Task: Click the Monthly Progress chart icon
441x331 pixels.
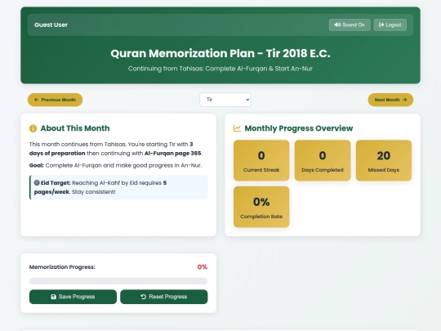Action: 237,128
